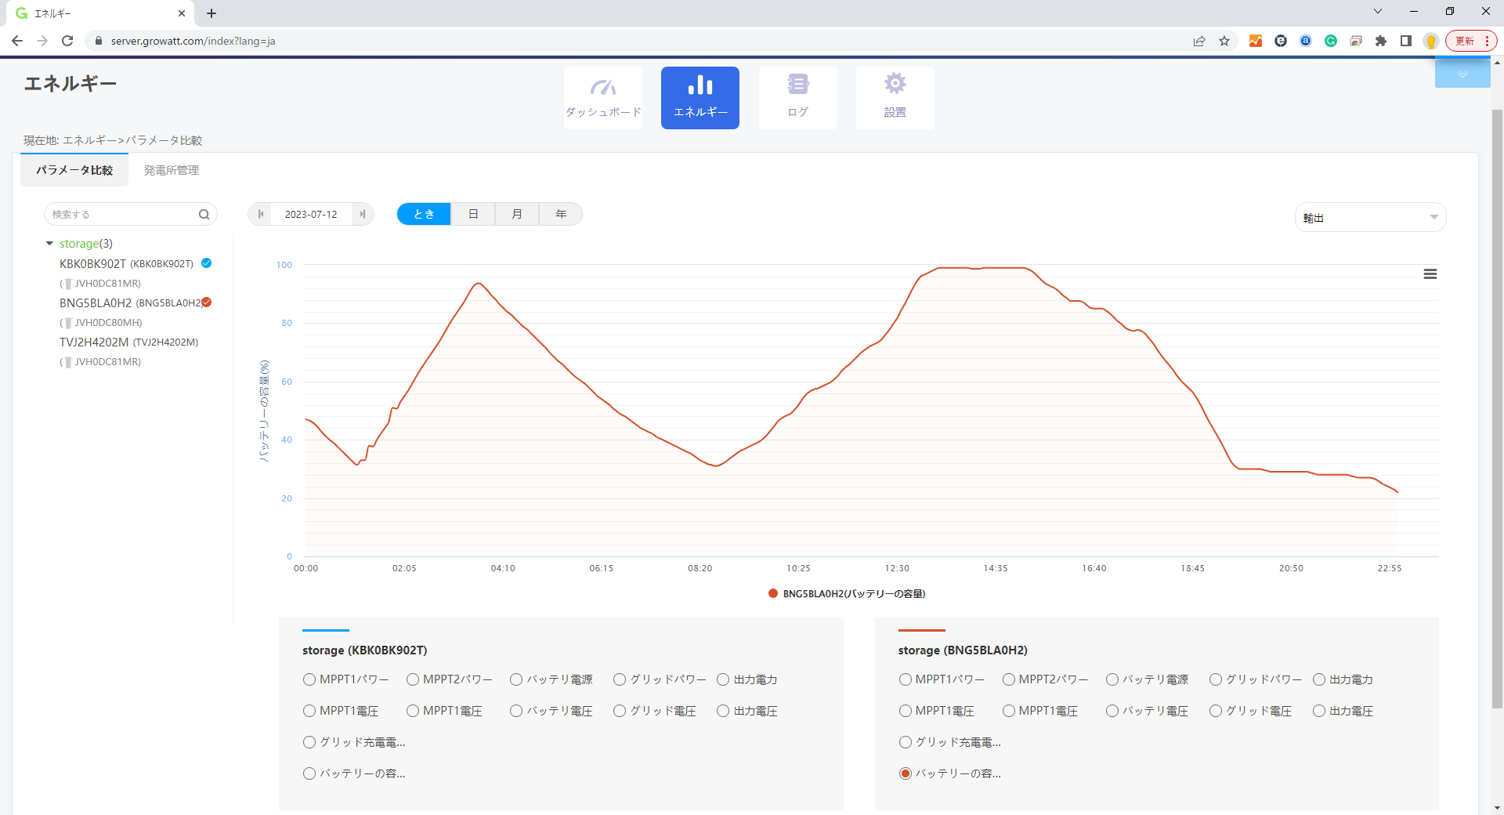The width and height of the screenshot is (1504, 815).
Task: Toggle BNG5BLA0H2 legend series marker
Action: pyautogui.click(x=773, y=594)
